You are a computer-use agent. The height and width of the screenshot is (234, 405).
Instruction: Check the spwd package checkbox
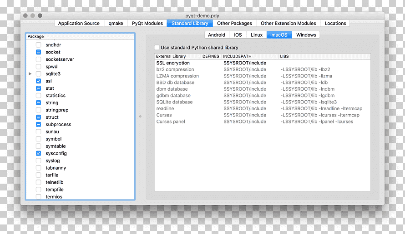coord(39,66)
